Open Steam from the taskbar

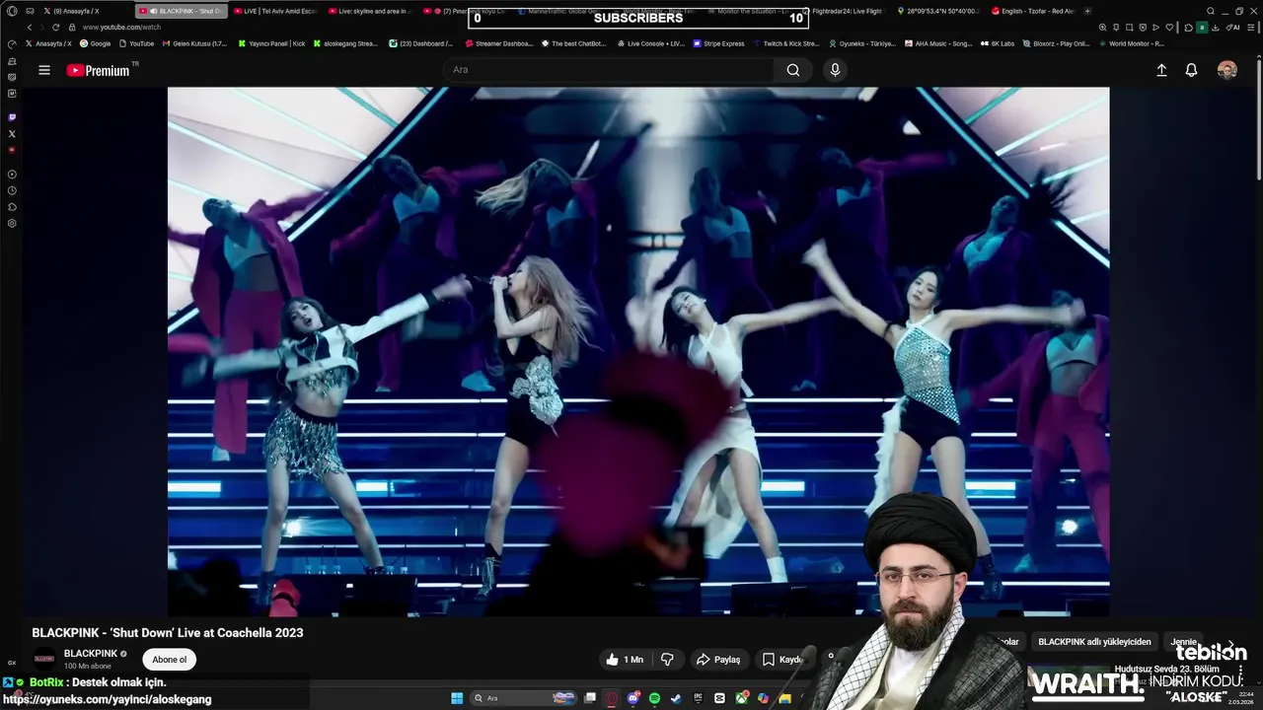pos(676,698)
